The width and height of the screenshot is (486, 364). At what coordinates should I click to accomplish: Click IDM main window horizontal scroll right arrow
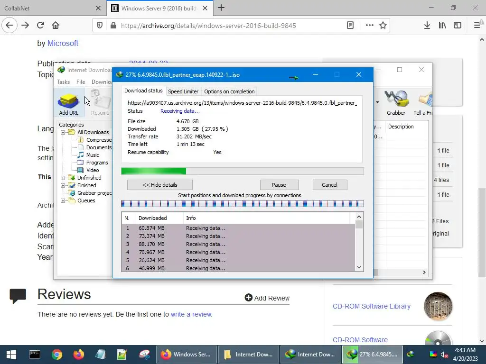click(424, 273)
